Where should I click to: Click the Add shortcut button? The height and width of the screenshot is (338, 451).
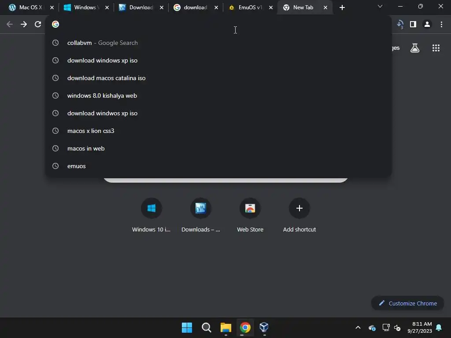tap(299, 215)
